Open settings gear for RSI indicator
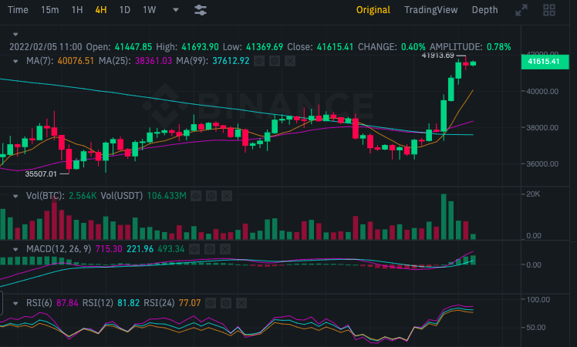 pyautogui.click(x=226, y=303)
